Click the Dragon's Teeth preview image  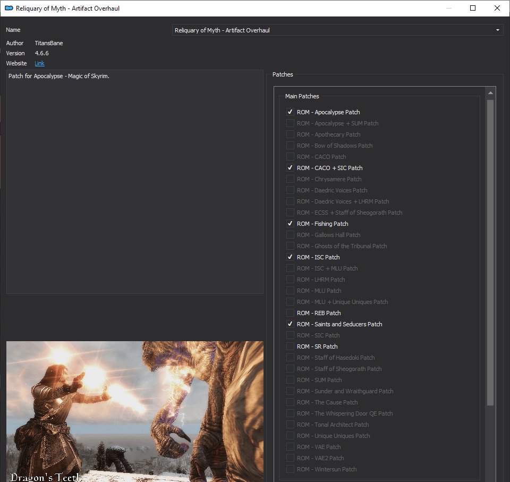[x=134, y=411]
